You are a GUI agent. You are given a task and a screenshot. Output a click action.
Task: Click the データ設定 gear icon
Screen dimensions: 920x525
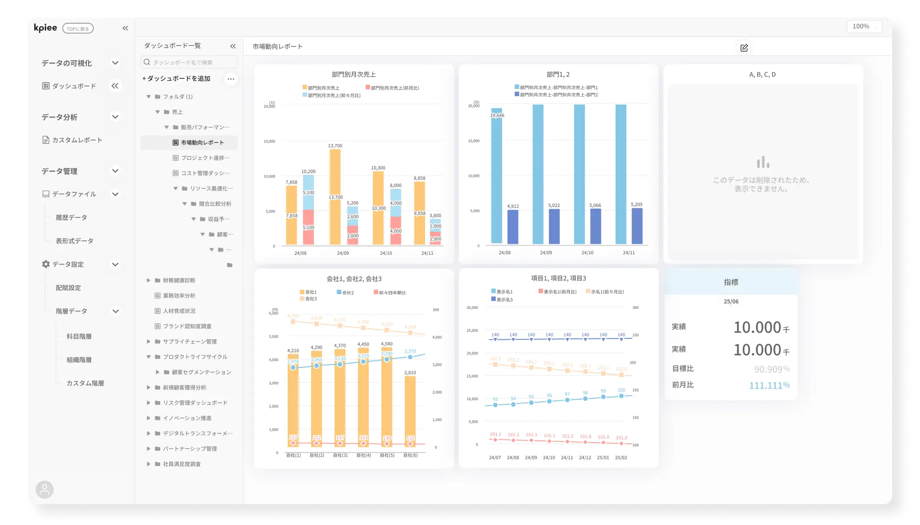[46, 264]
